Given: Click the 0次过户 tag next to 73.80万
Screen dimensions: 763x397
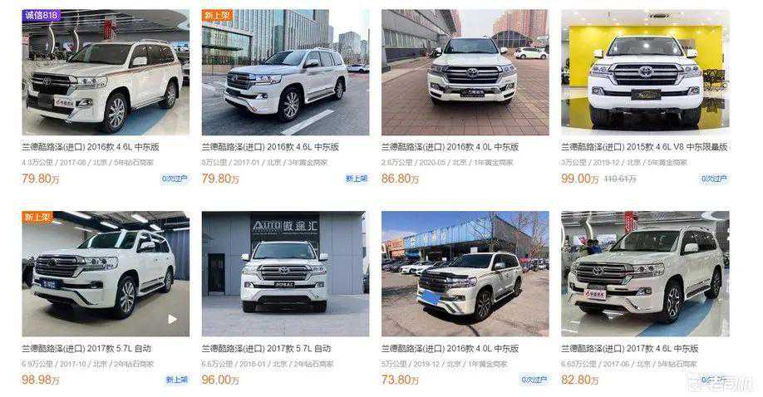Looking at the screenshot, I should 534,380.
